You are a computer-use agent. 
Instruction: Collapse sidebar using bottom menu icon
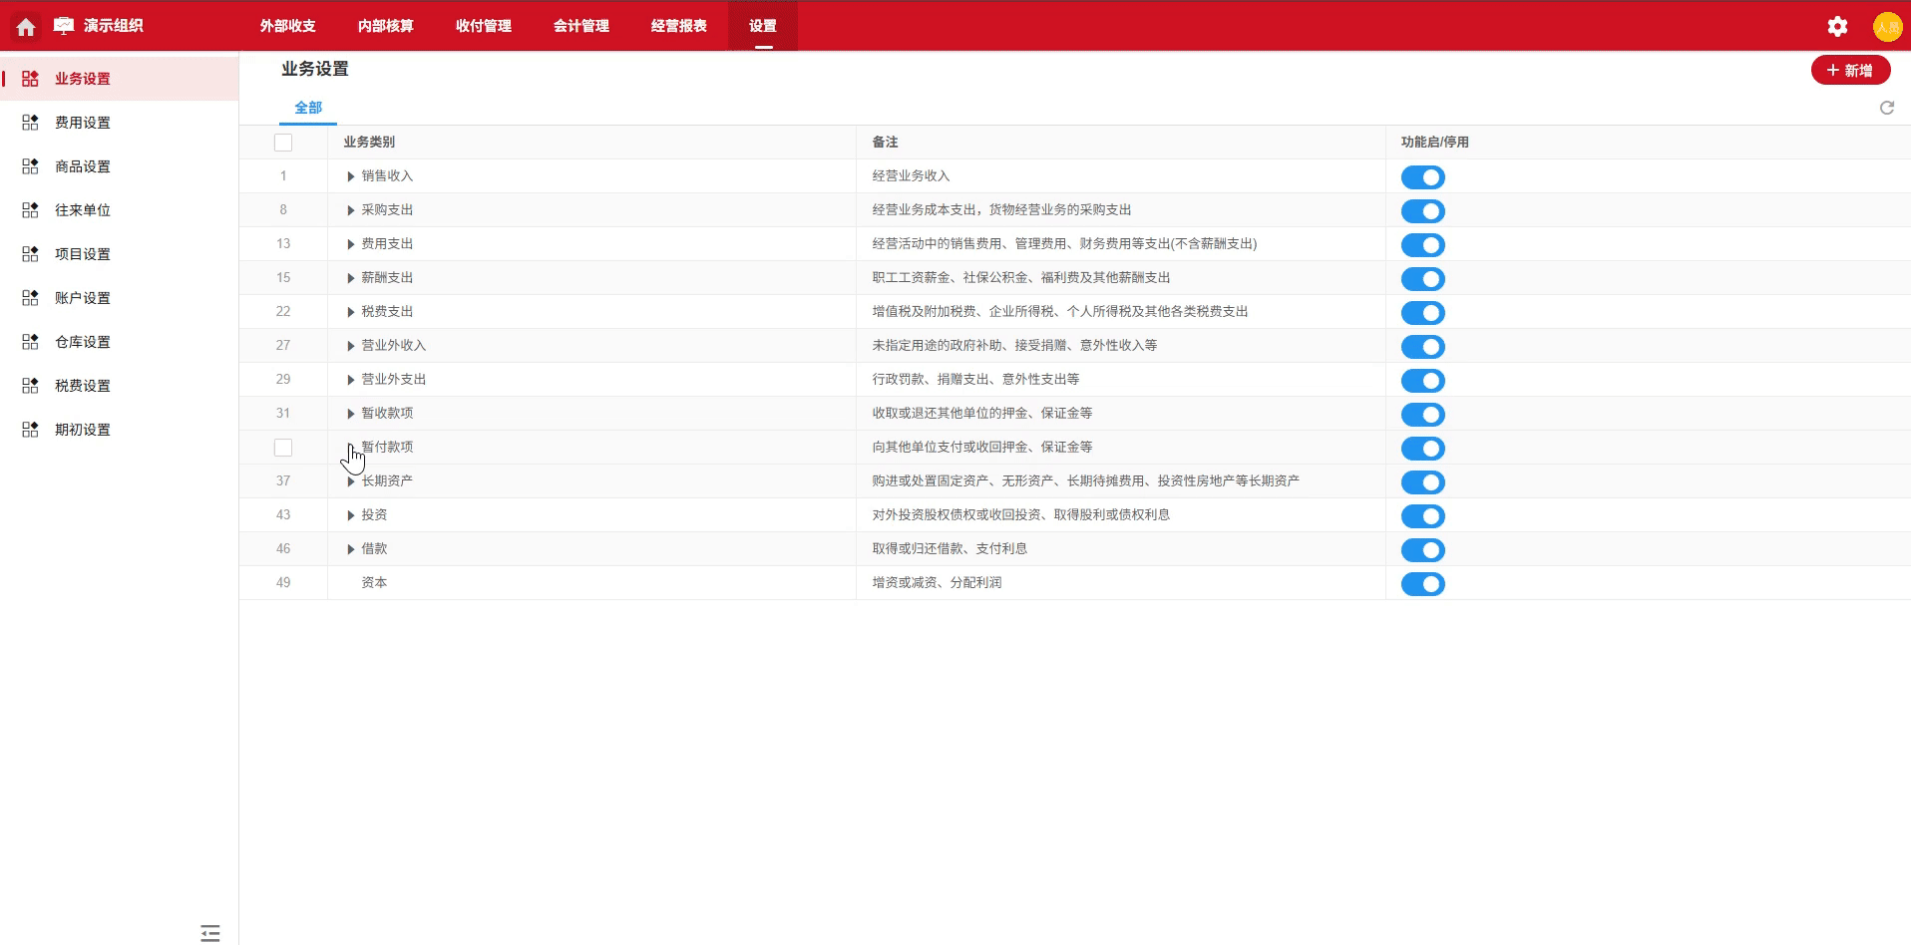click(x=209, y=933)
